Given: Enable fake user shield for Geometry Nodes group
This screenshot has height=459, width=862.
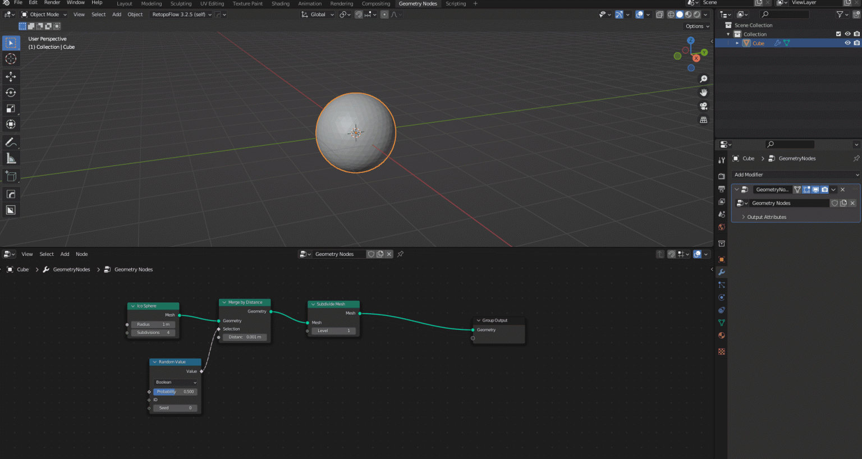Looking at the screenshot, I should tap(835, 203).
